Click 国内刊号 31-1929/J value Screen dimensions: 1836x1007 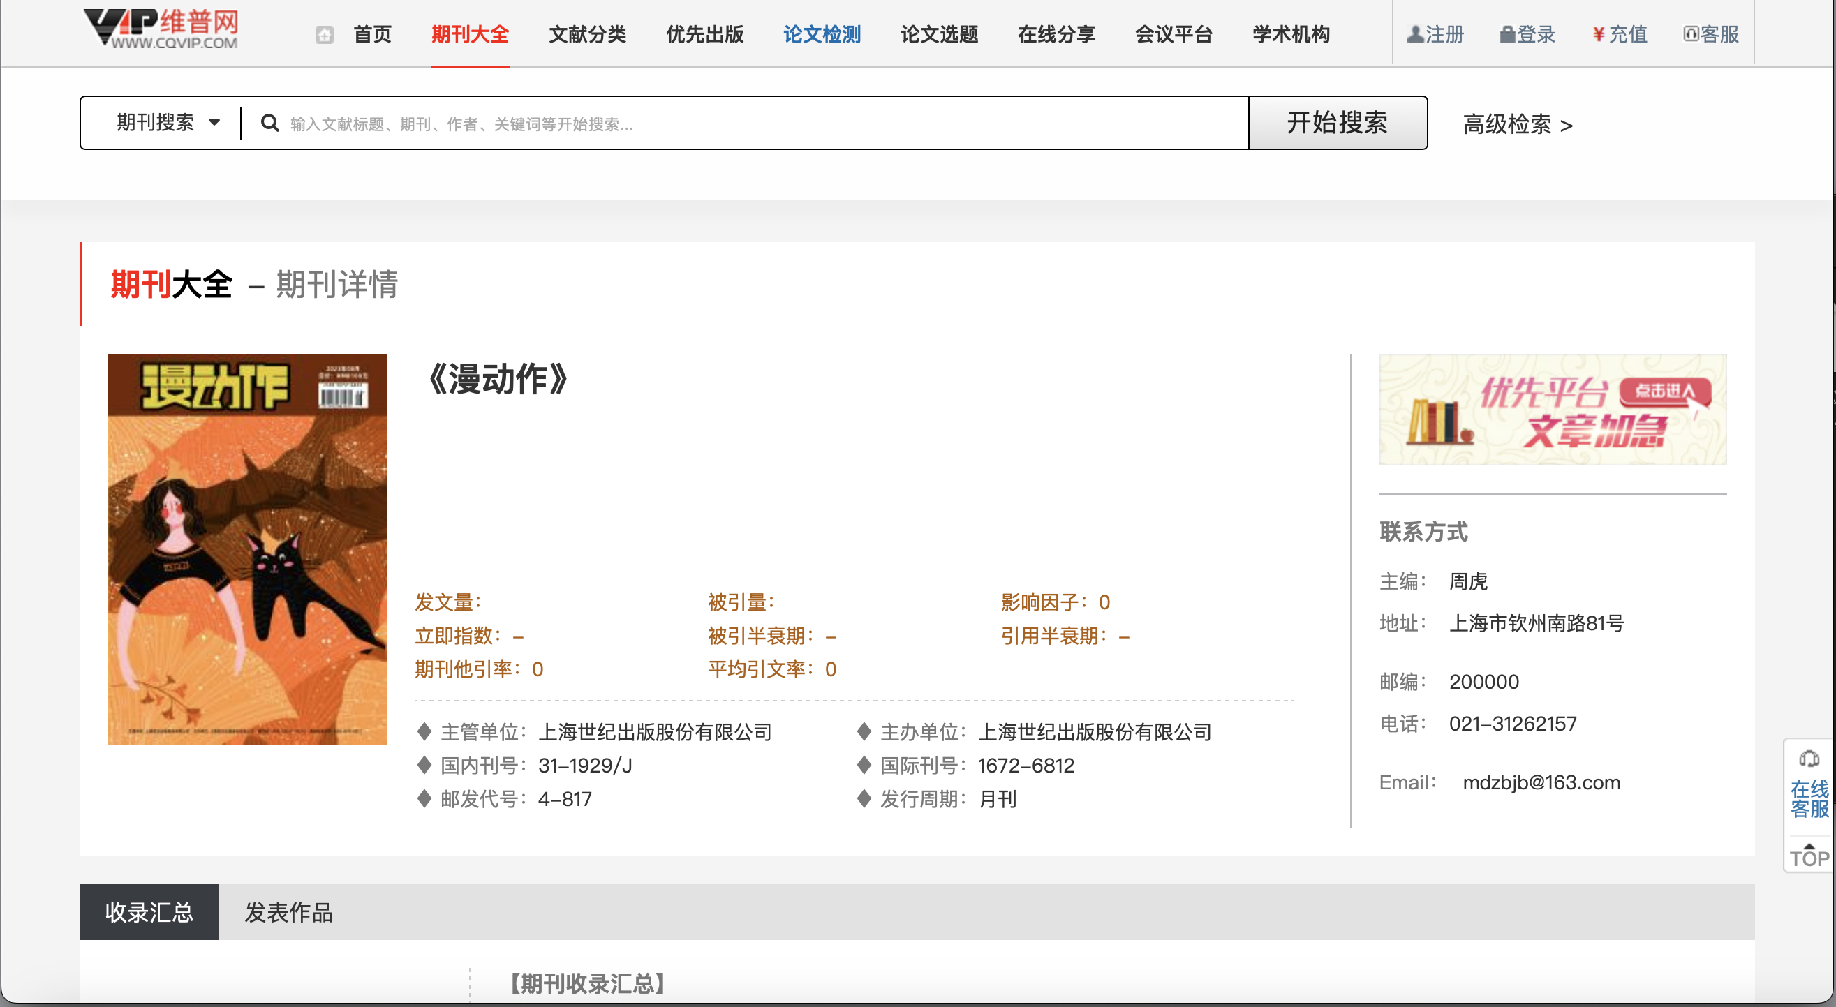click(x=585, y=766)
